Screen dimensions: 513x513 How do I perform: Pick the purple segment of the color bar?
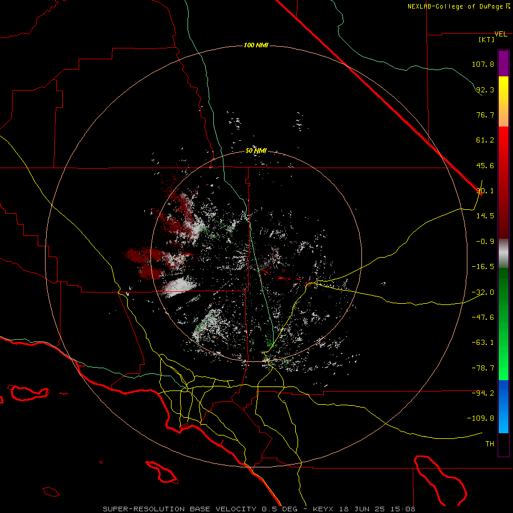pos(503,63)
